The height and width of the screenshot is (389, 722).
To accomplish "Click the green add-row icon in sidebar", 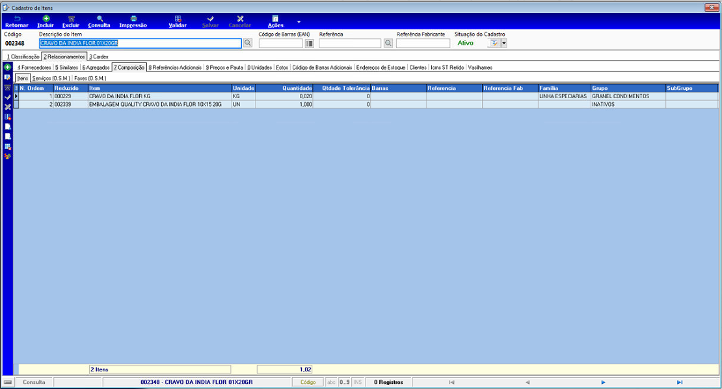I will (x=7, y=67).
